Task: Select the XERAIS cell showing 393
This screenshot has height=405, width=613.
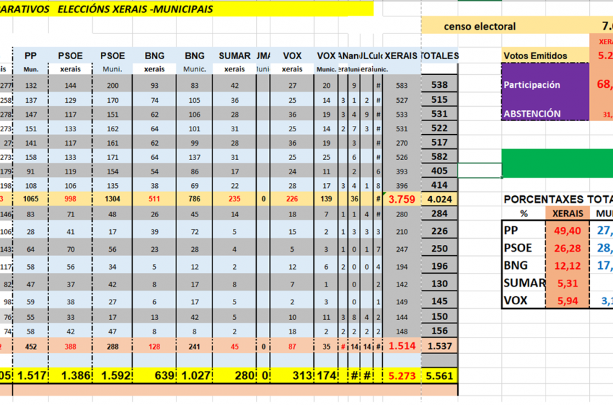Action: coord(402,172)
